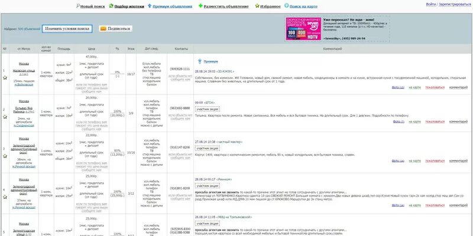Open Разместить объявление page
The height and width of the screenshot is (236, 473).
pyautogui.click(x=226, y=6)
